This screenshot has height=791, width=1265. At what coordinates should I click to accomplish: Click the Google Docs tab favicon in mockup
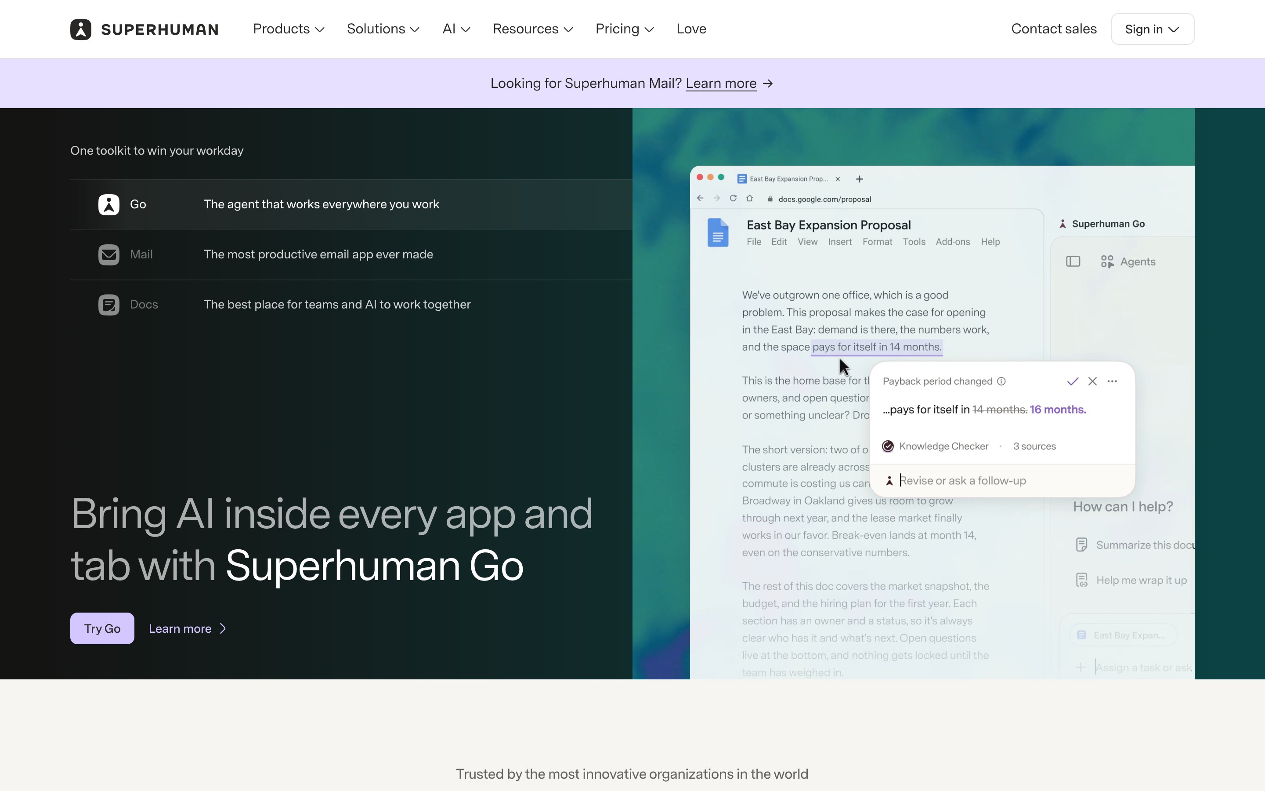pyautogui.click(x=741, y=179)
